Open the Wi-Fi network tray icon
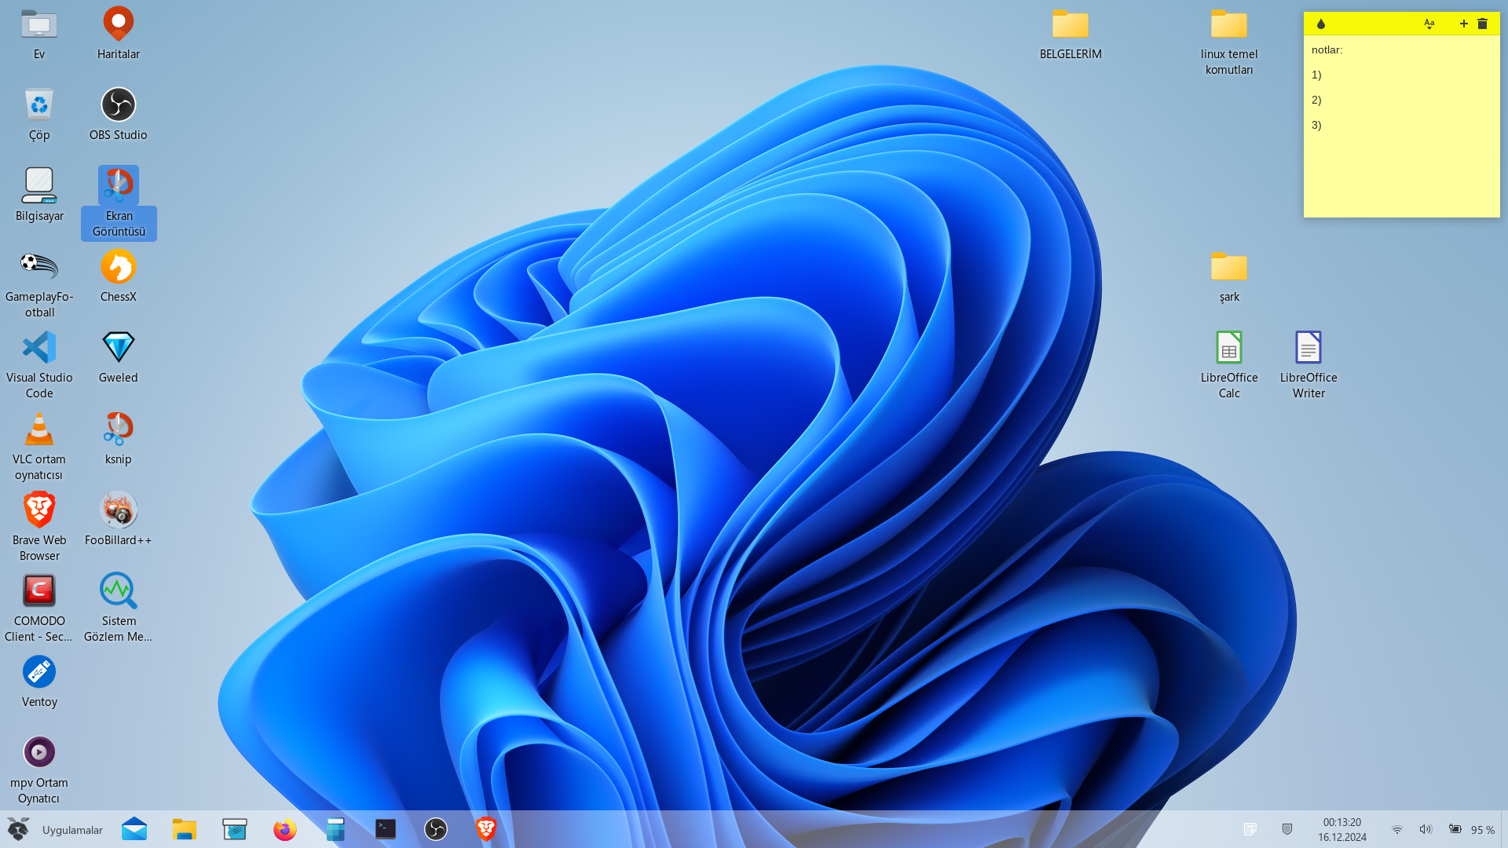The width and height of the screenshot is (1508, 848). tap(1397, 830)
